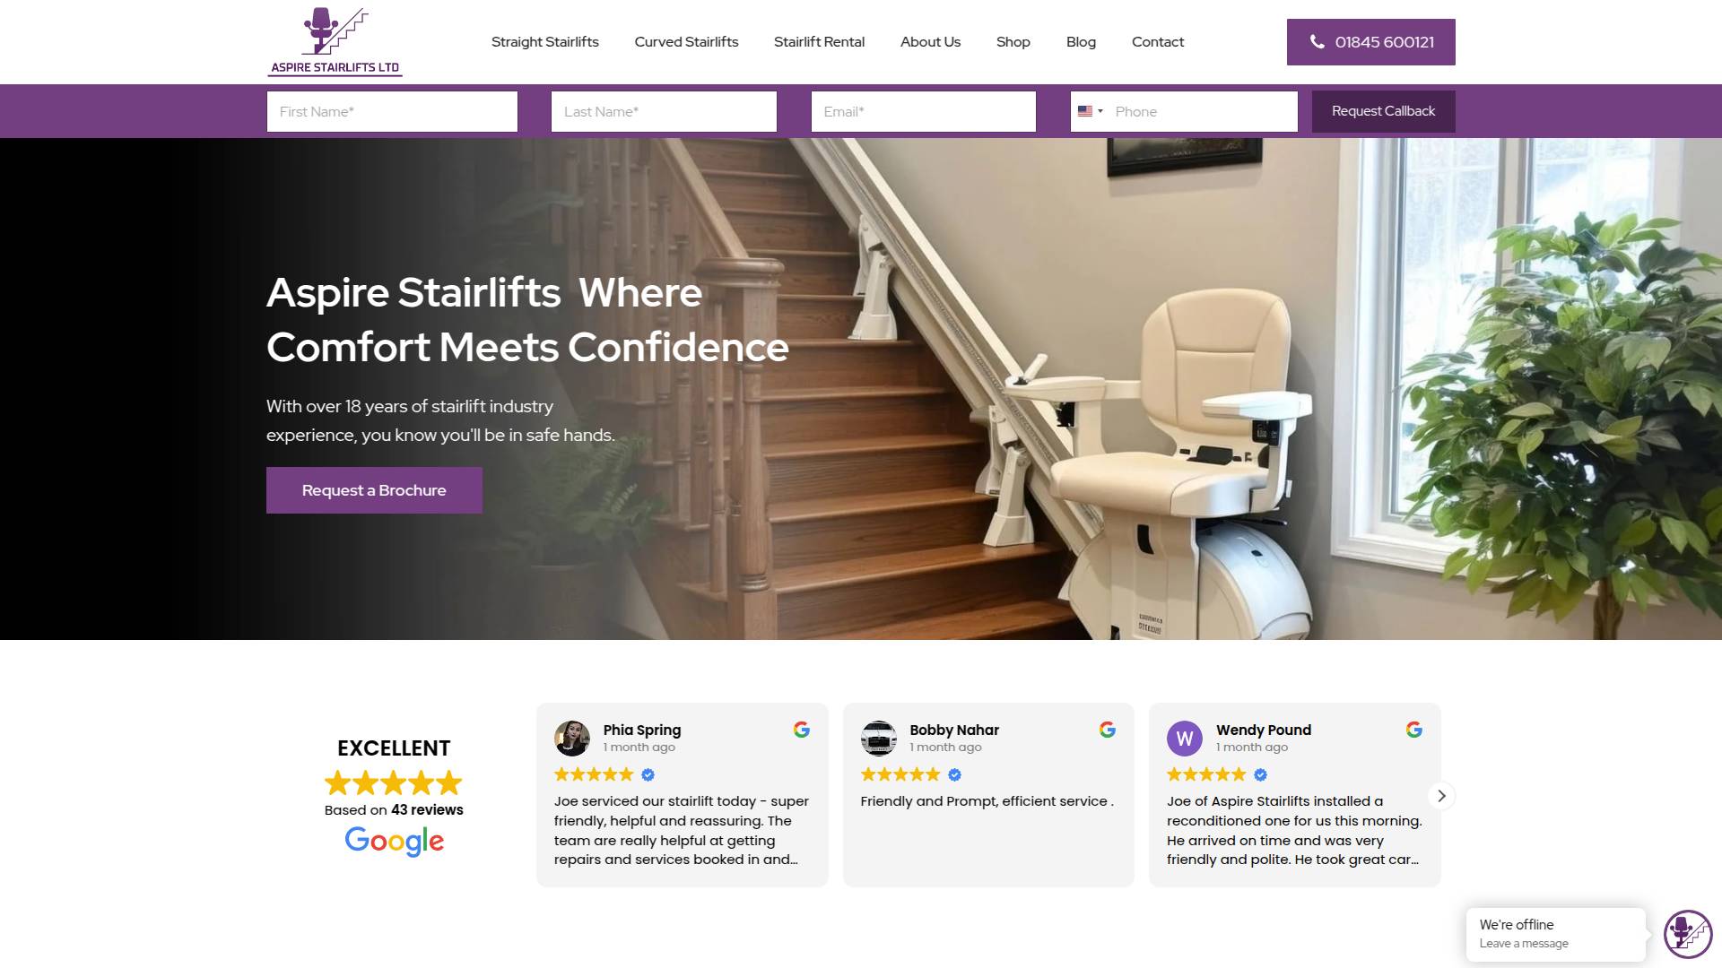Click Wendy Pound's purple avatar
Viewport: 1722px width, 968px height.
(1185, 739)
